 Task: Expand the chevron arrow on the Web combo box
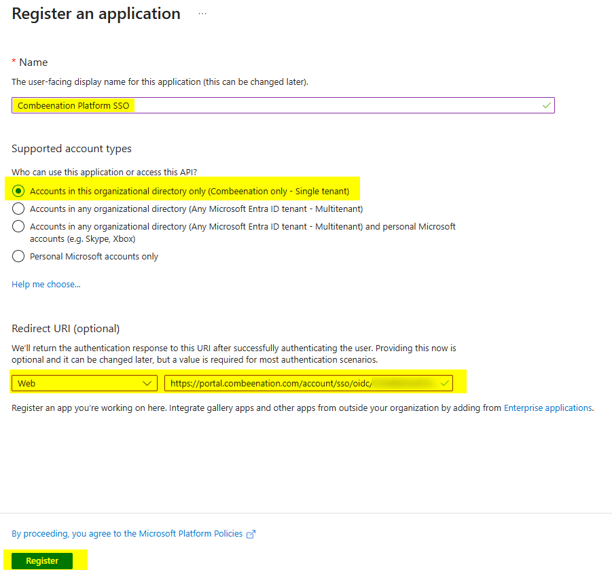(147, 383)
